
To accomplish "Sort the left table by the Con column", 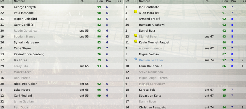I will click(x=100, y=1).
